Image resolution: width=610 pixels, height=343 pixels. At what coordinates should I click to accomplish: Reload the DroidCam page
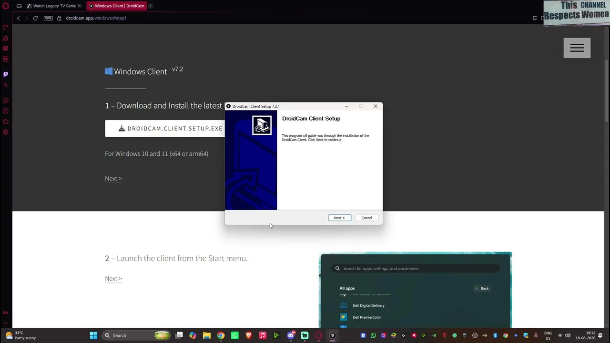[35, 18]
